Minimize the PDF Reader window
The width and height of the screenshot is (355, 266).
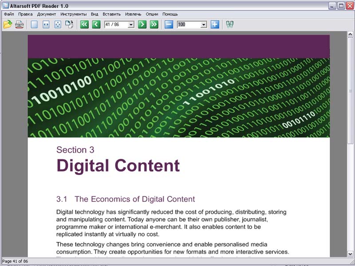[x=332, y=6]
